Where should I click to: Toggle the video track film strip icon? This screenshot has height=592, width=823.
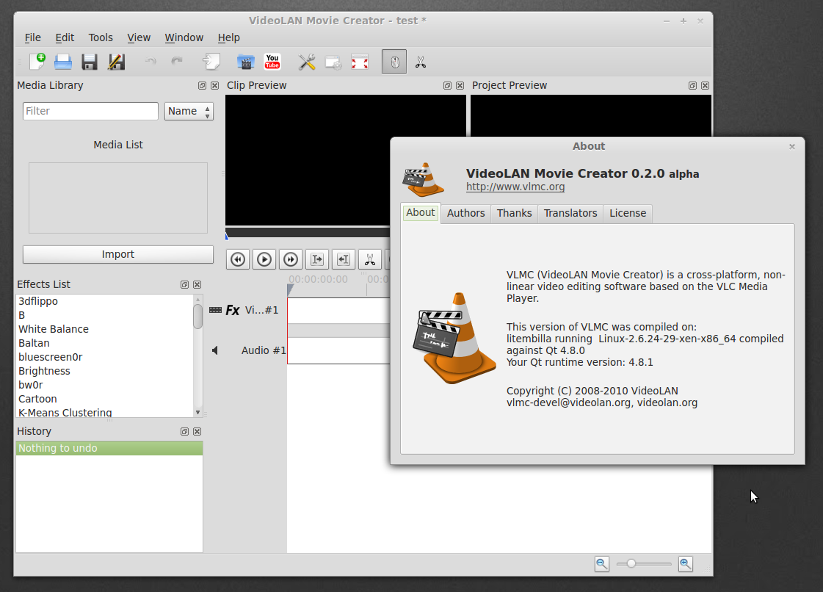click(x=215, y=310)
